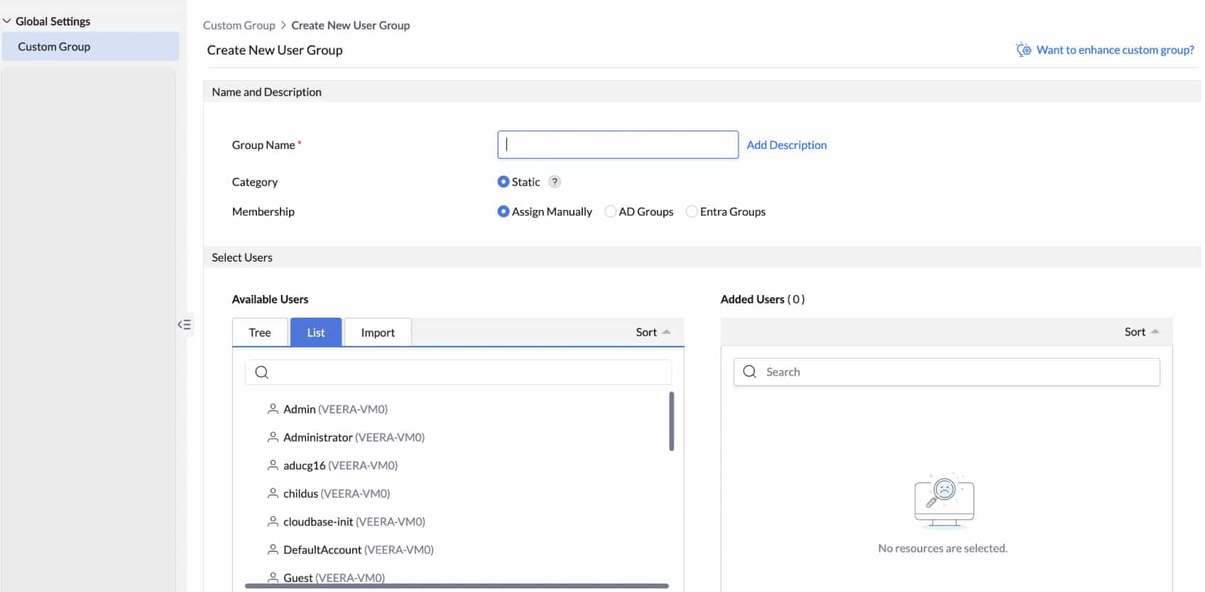Click the user icon beside Administrator
The height and width of the screenshot is (592, 1205).
(x=273, y=437)
